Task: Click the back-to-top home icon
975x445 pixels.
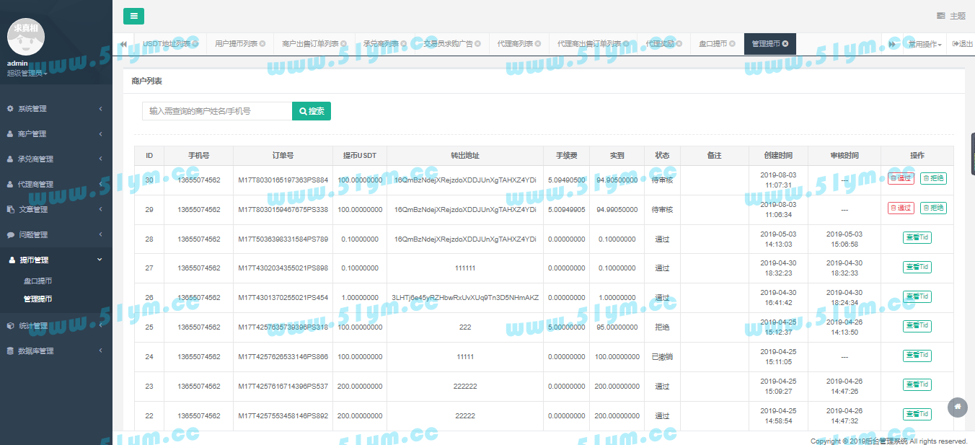Action: pos(958,407)
